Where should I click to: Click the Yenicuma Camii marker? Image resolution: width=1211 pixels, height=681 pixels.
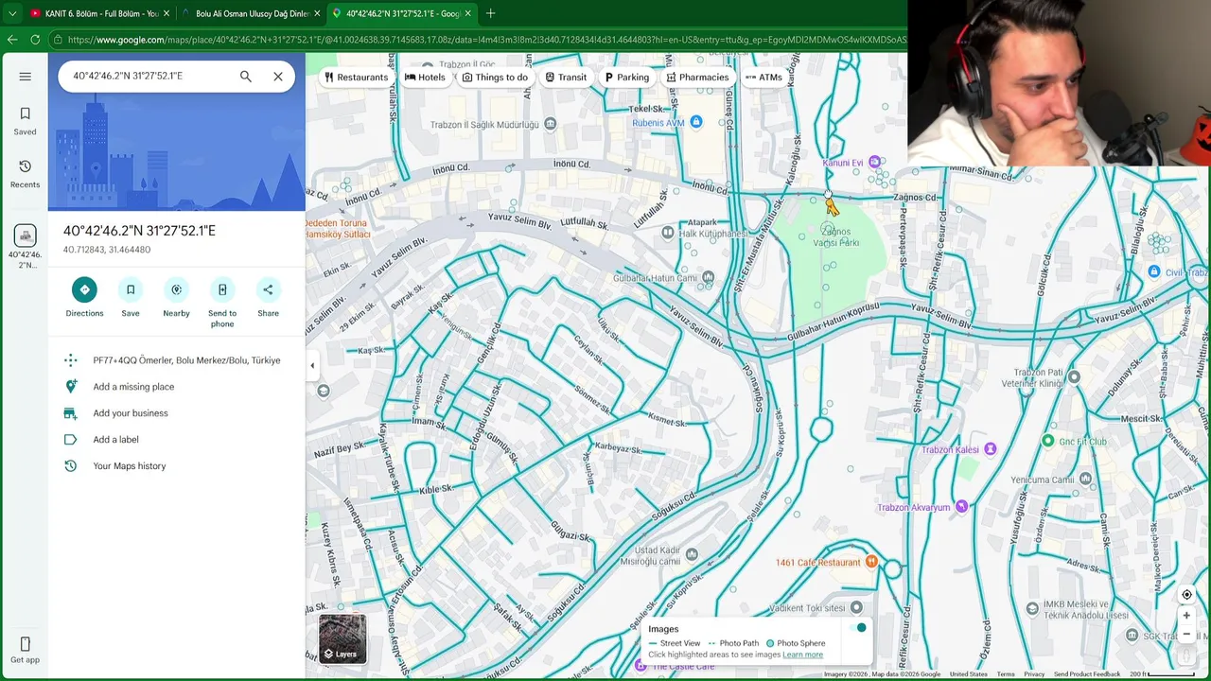(1086, 480)
